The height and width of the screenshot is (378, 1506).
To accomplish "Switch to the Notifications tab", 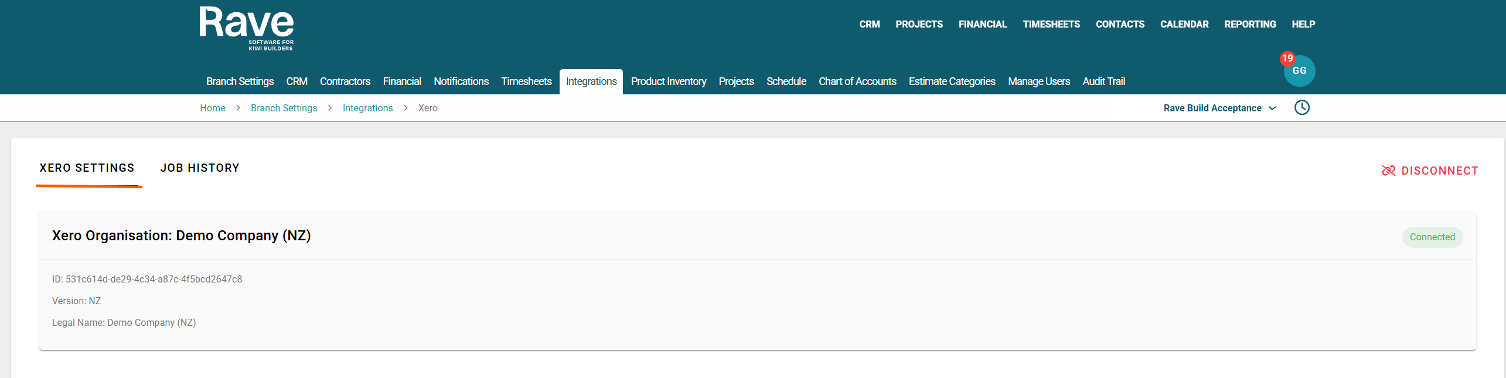I will 461,81.
